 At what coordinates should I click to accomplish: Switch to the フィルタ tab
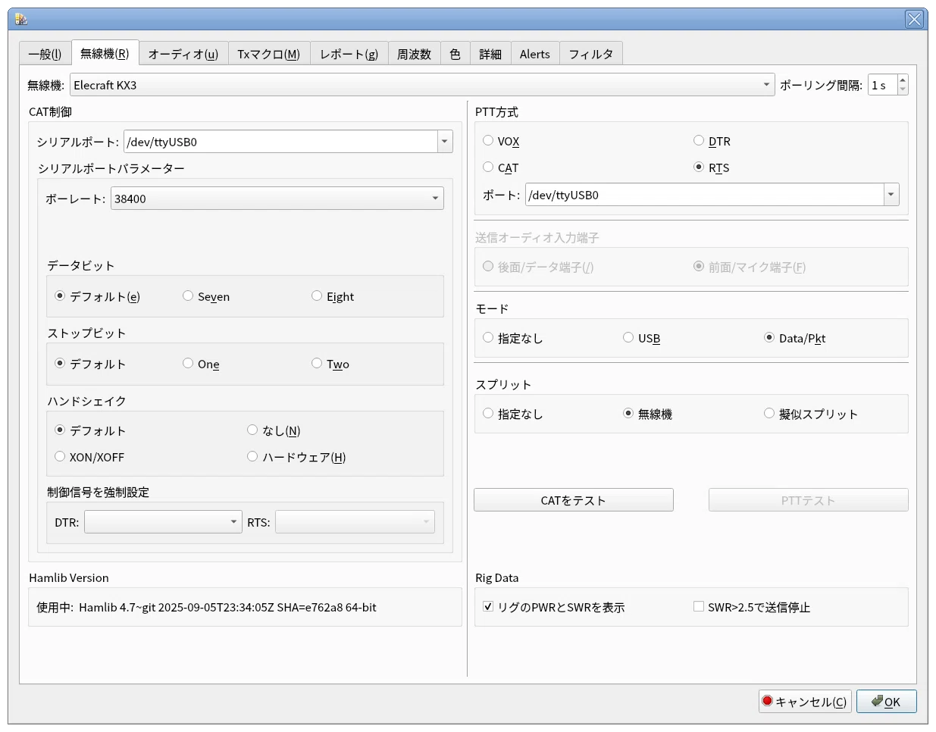click(591, 54)
